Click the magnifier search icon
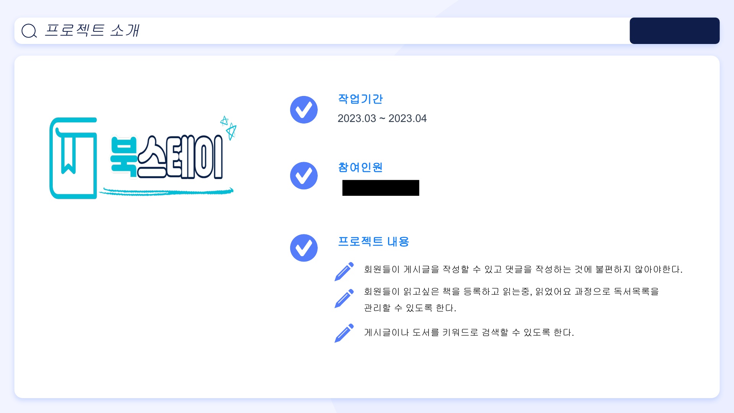Viewport: 734px width, 413px height. 29,31
